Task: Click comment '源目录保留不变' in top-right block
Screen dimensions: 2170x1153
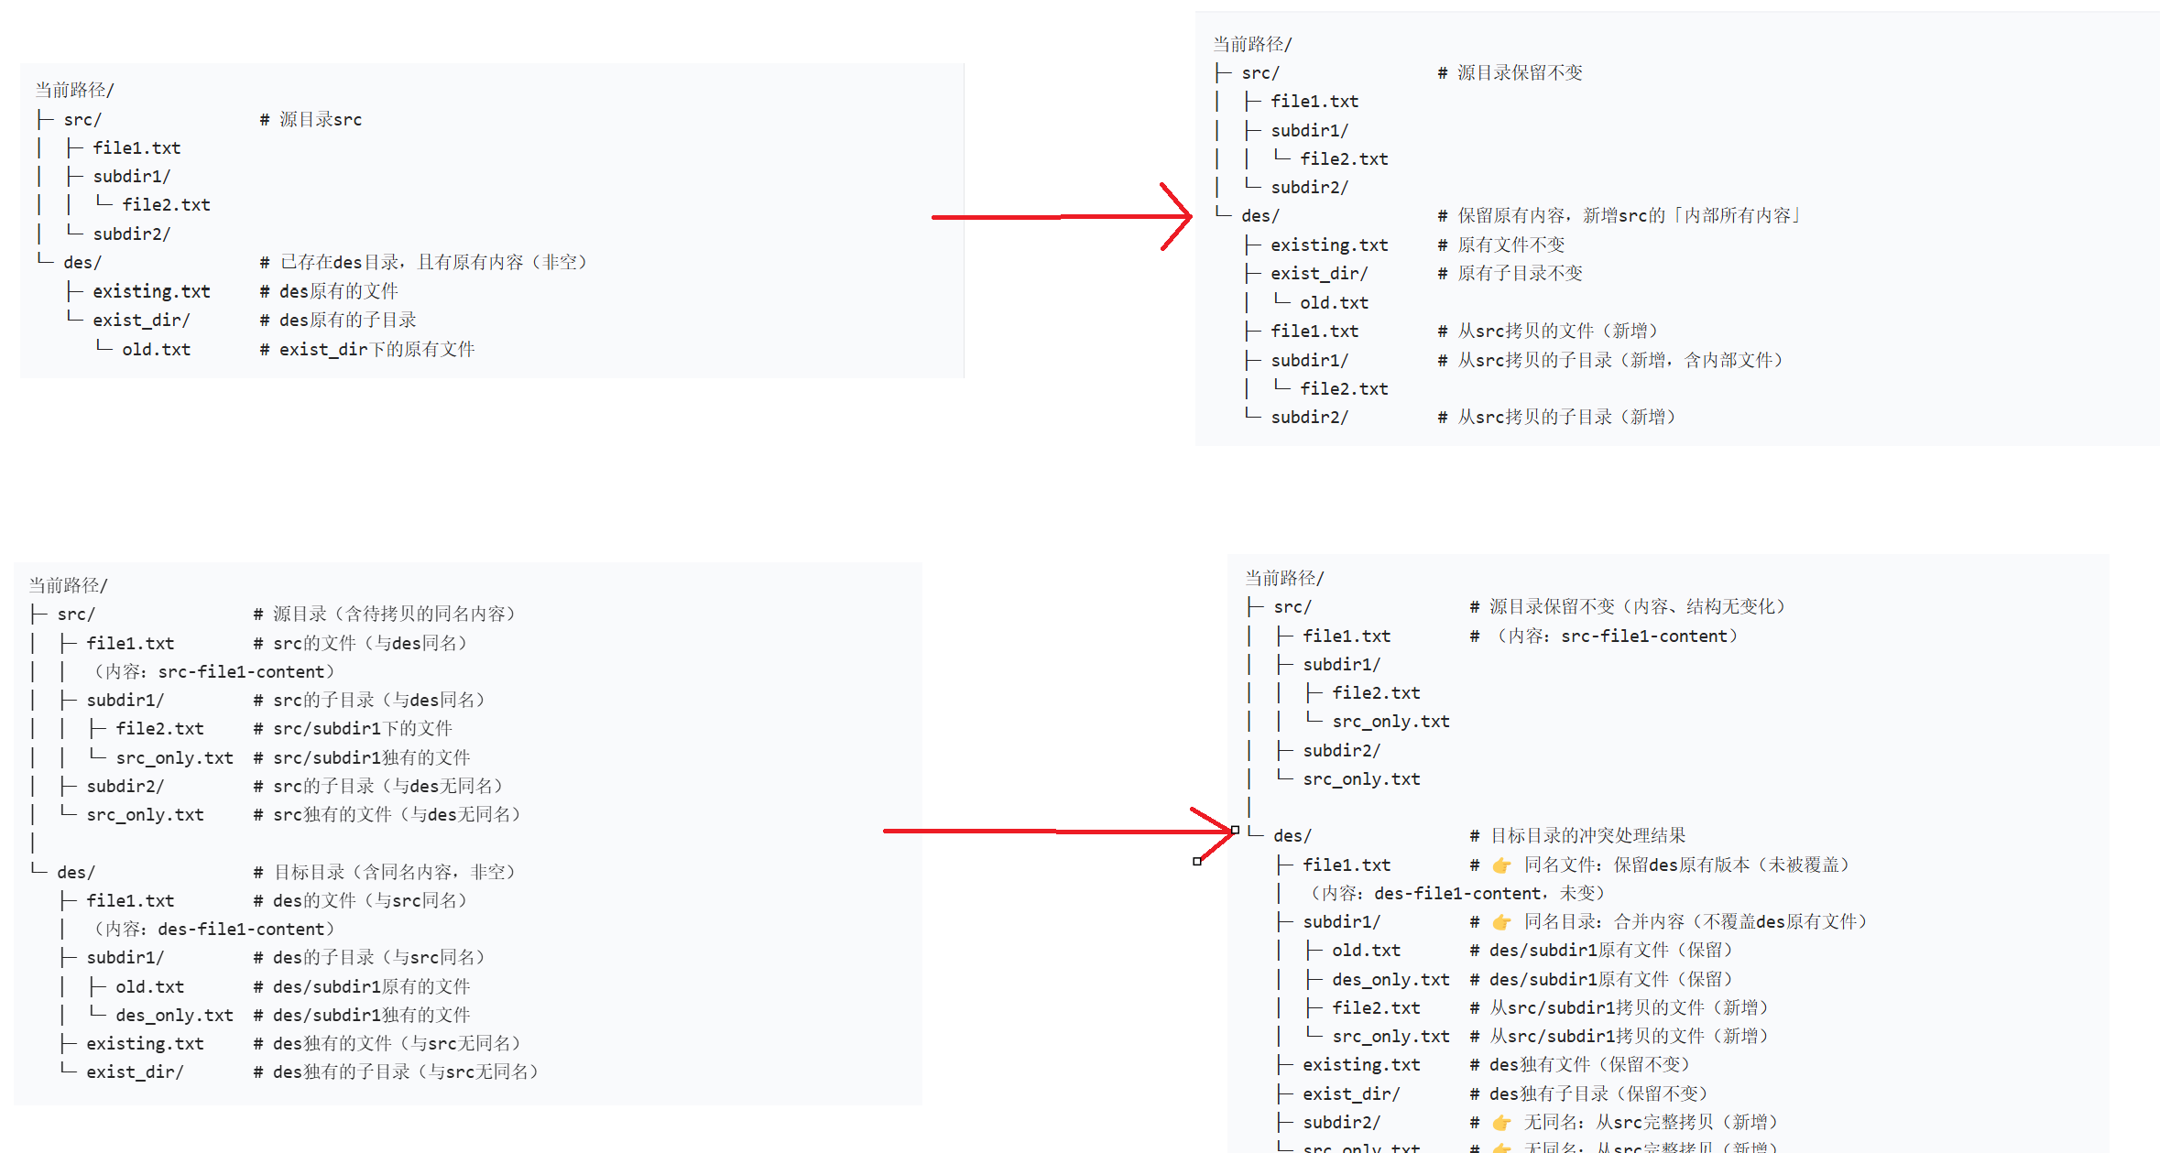Action: [1520, 72]
